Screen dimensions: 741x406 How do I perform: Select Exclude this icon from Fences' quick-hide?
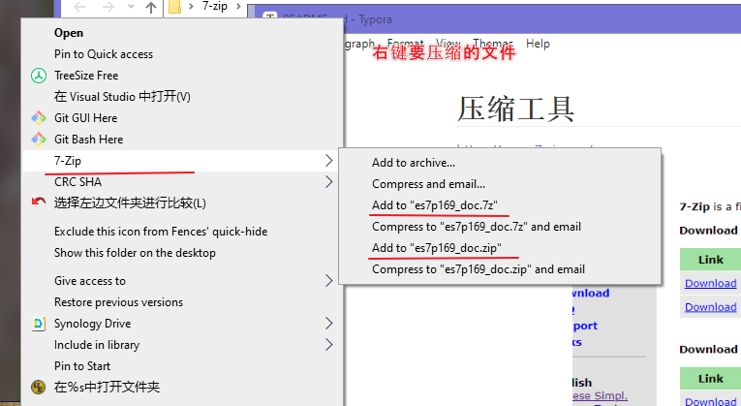coord(183,232)
